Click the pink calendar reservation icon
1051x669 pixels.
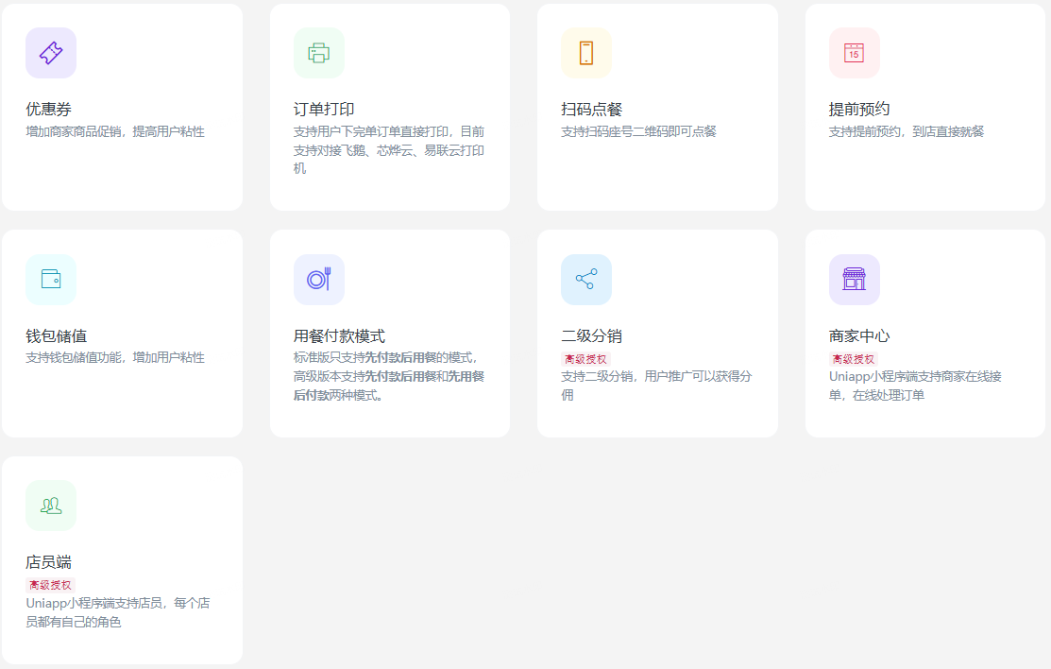coord(854,53)
